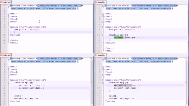Place cursor in var girl line, top-left pane
189x106 pixels.
click(x=28, y=30)
